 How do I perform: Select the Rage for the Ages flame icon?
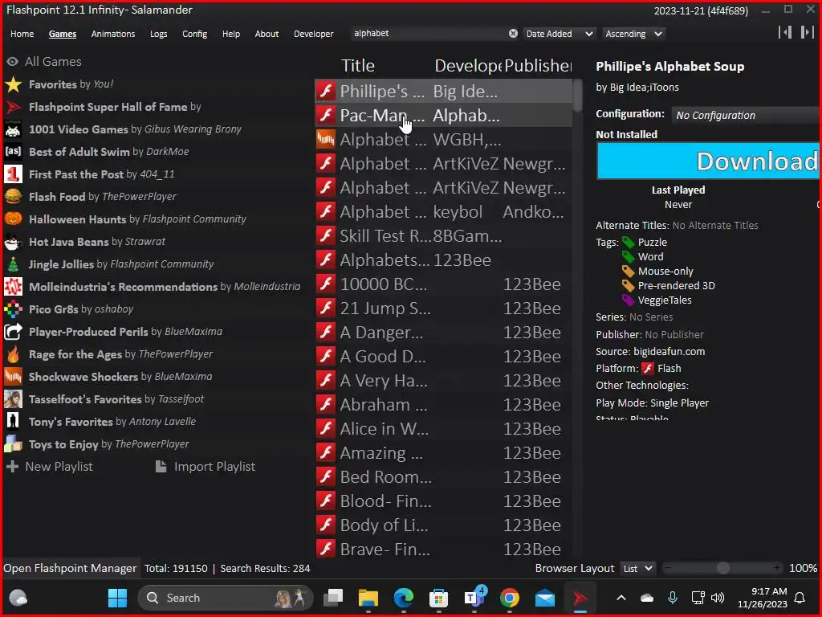[x=13, y=354]
